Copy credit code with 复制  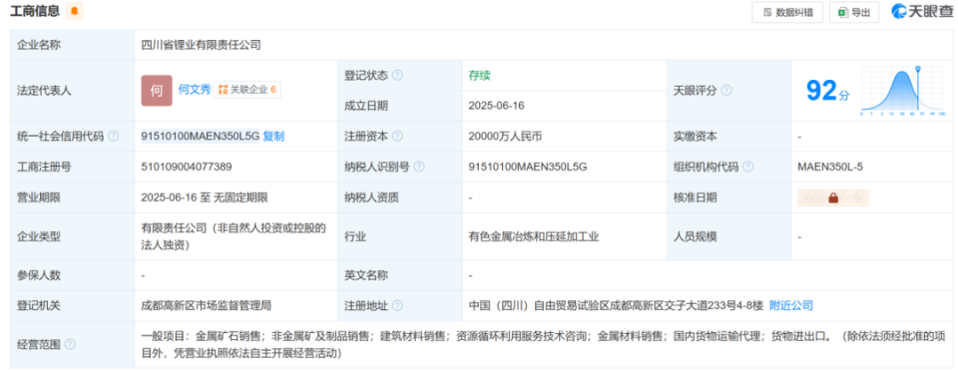(x=273, y=137)
